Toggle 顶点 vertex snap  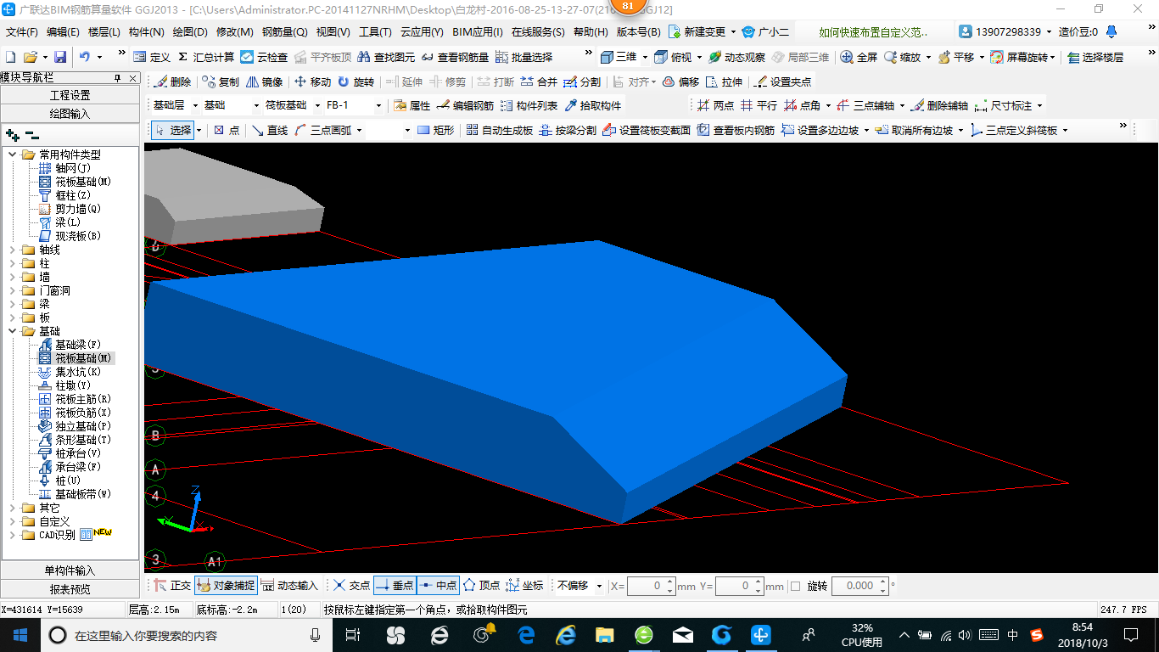coord(481,585)
